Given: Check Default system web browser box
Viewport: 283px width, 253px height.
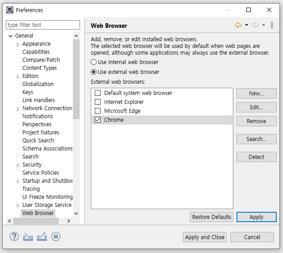Looking at the screenshot, I should pos(97,93).
